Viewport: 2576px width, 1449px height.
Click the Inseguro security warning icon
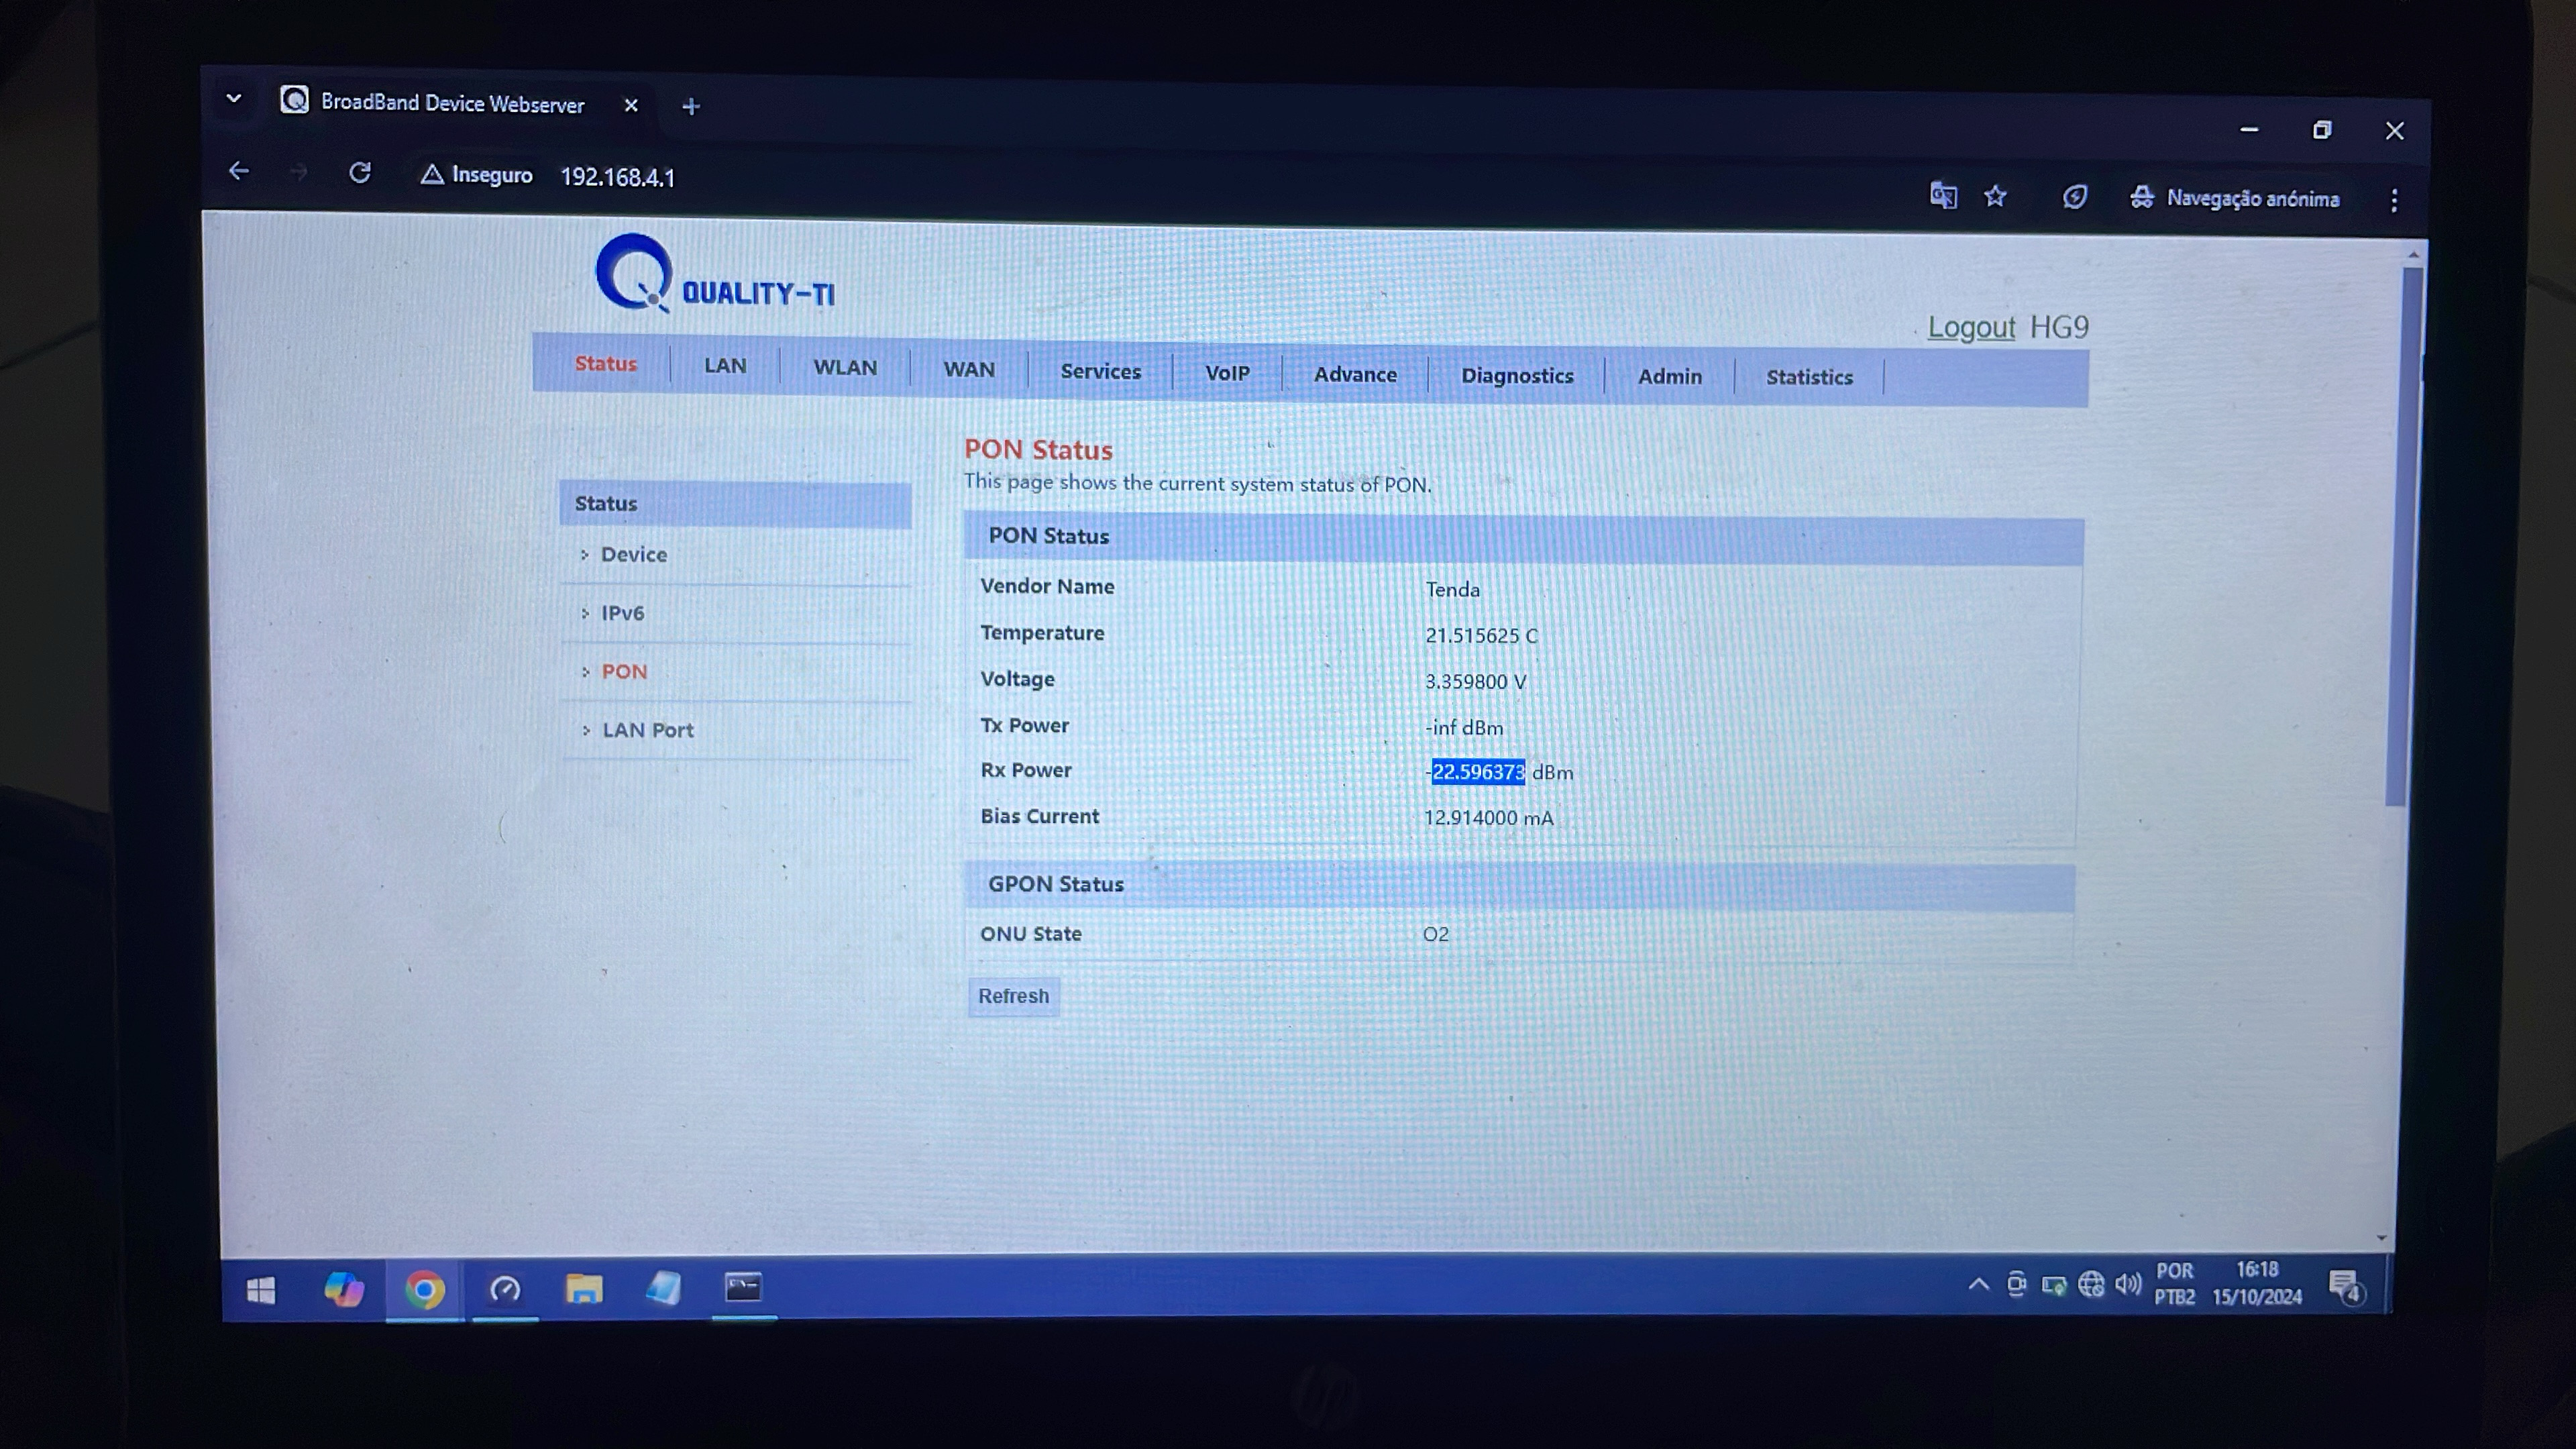(432, 175)
